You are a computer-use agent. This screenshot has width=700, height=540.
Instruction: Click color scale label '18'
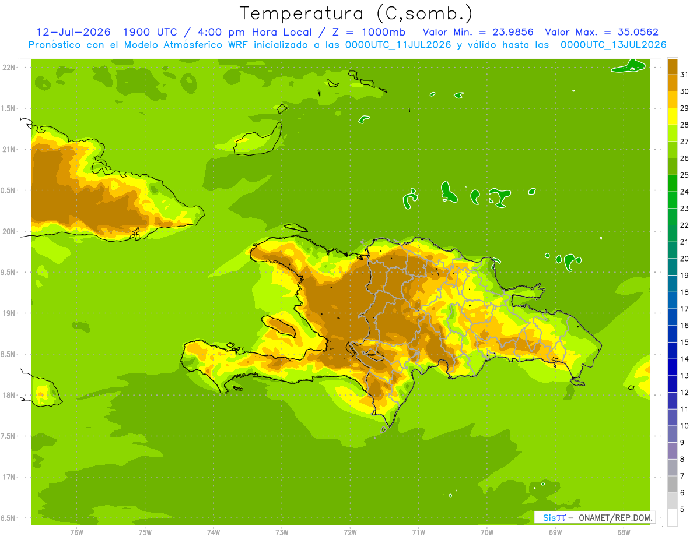[685, 292]
